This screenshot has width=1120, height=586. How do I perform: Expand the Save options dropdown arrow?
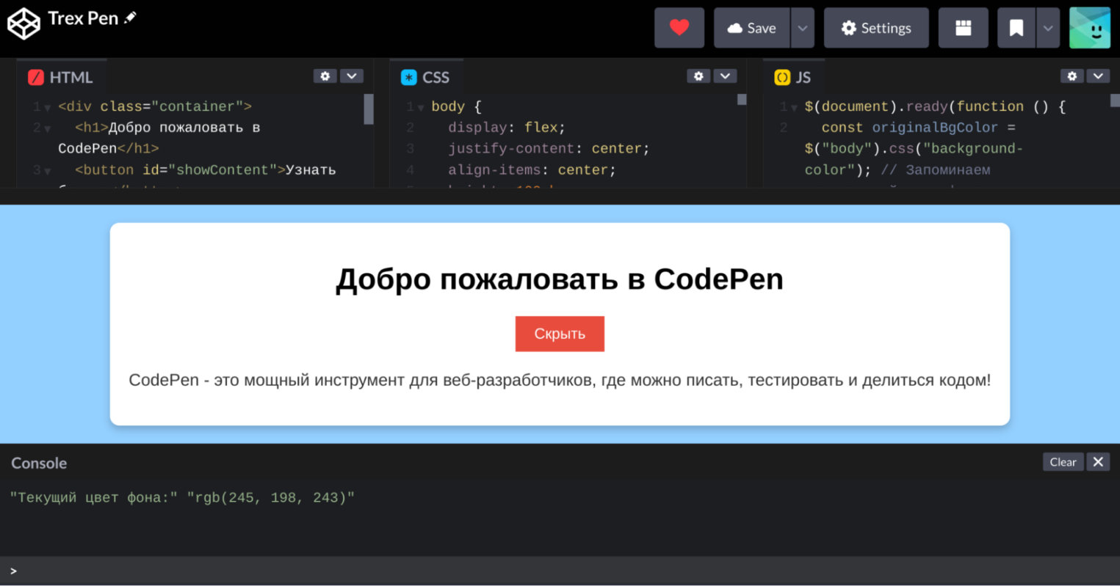point(803,28)
